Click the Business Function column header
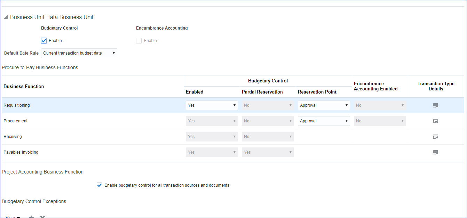The image size is (467, 218). pyautogui.click(x=24, y=86)
